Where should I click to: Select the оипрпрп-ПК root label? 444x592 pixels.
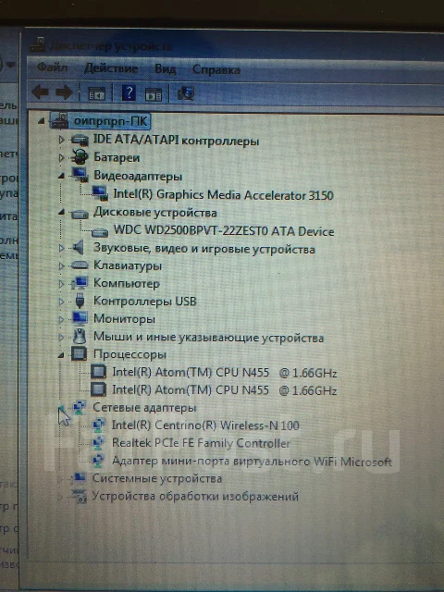[111, 121]
